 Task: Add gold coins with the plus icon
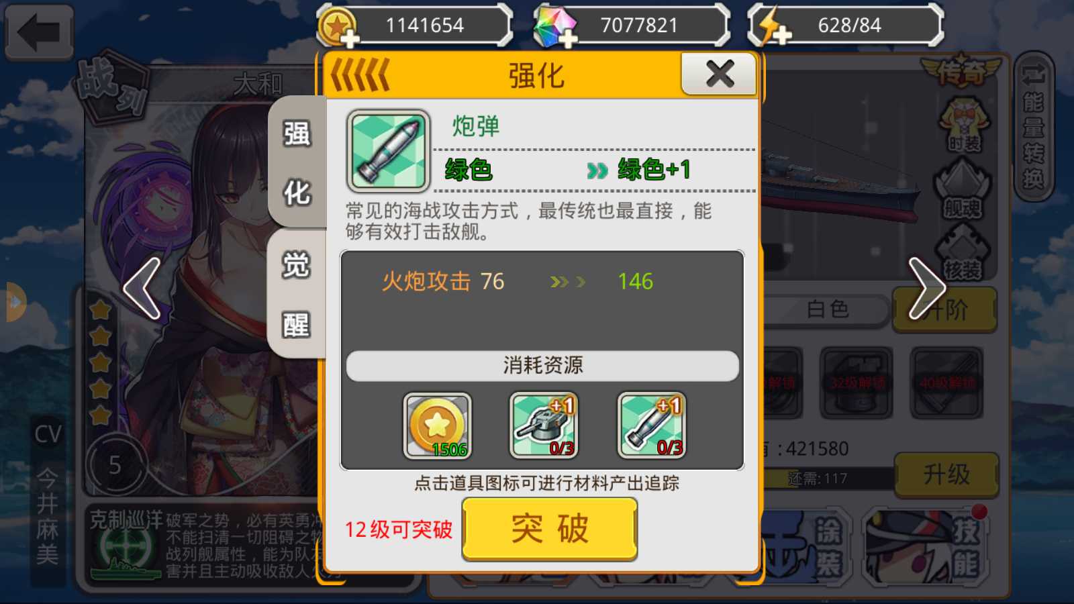(349, 40)
